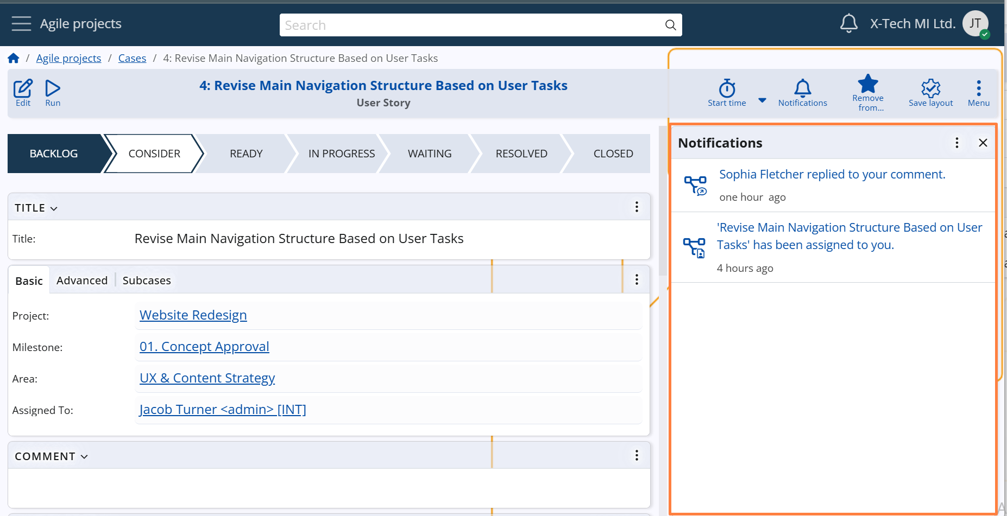Image resolution: width=1007 pixels, height=516 pixels.
Task: Close the Notifications panel
Action: [983, 143]
